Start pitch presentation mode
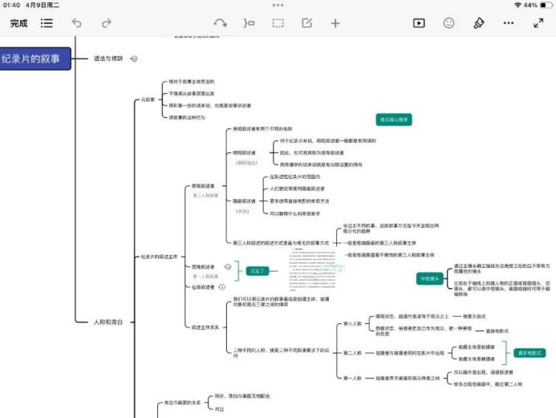The height and width of the screenshot is (418, 556). tap(419, 23)
